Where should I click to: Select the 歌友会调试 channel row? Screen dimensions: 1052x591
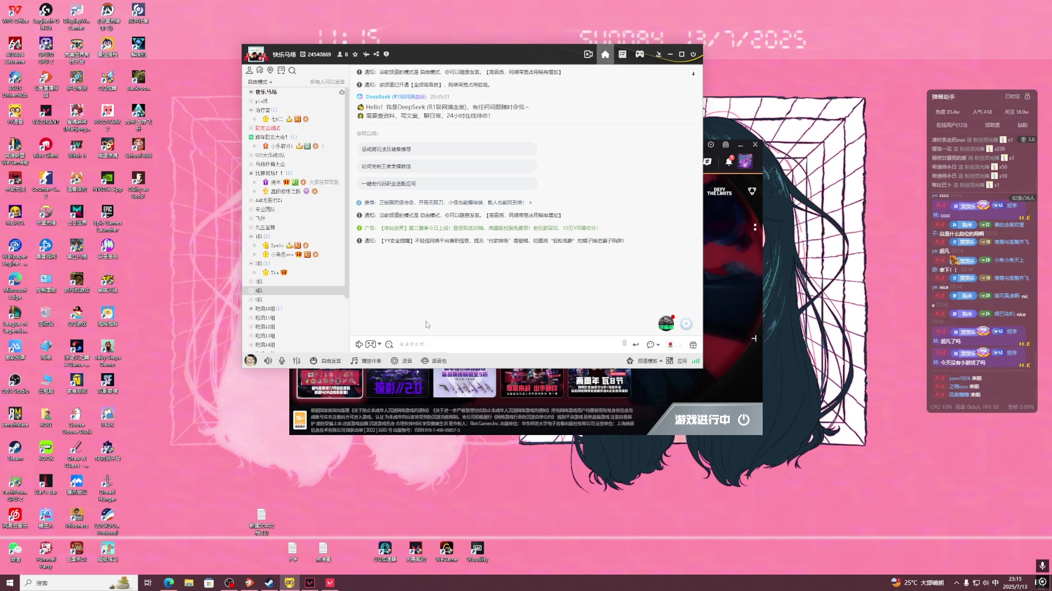coord(294,128)
